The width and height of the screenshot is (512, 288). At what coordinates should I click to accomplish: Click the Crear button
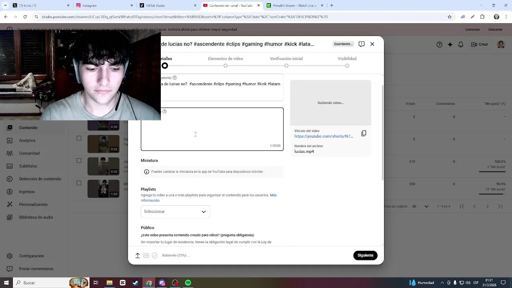[480, 44]
